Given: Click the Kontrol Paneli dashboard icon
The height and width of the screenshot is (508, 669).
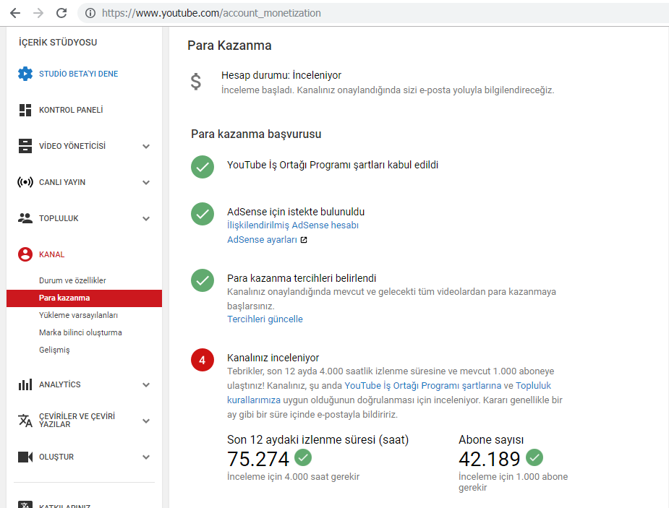Looking at the screenshot, I should (x=25, y=110).
